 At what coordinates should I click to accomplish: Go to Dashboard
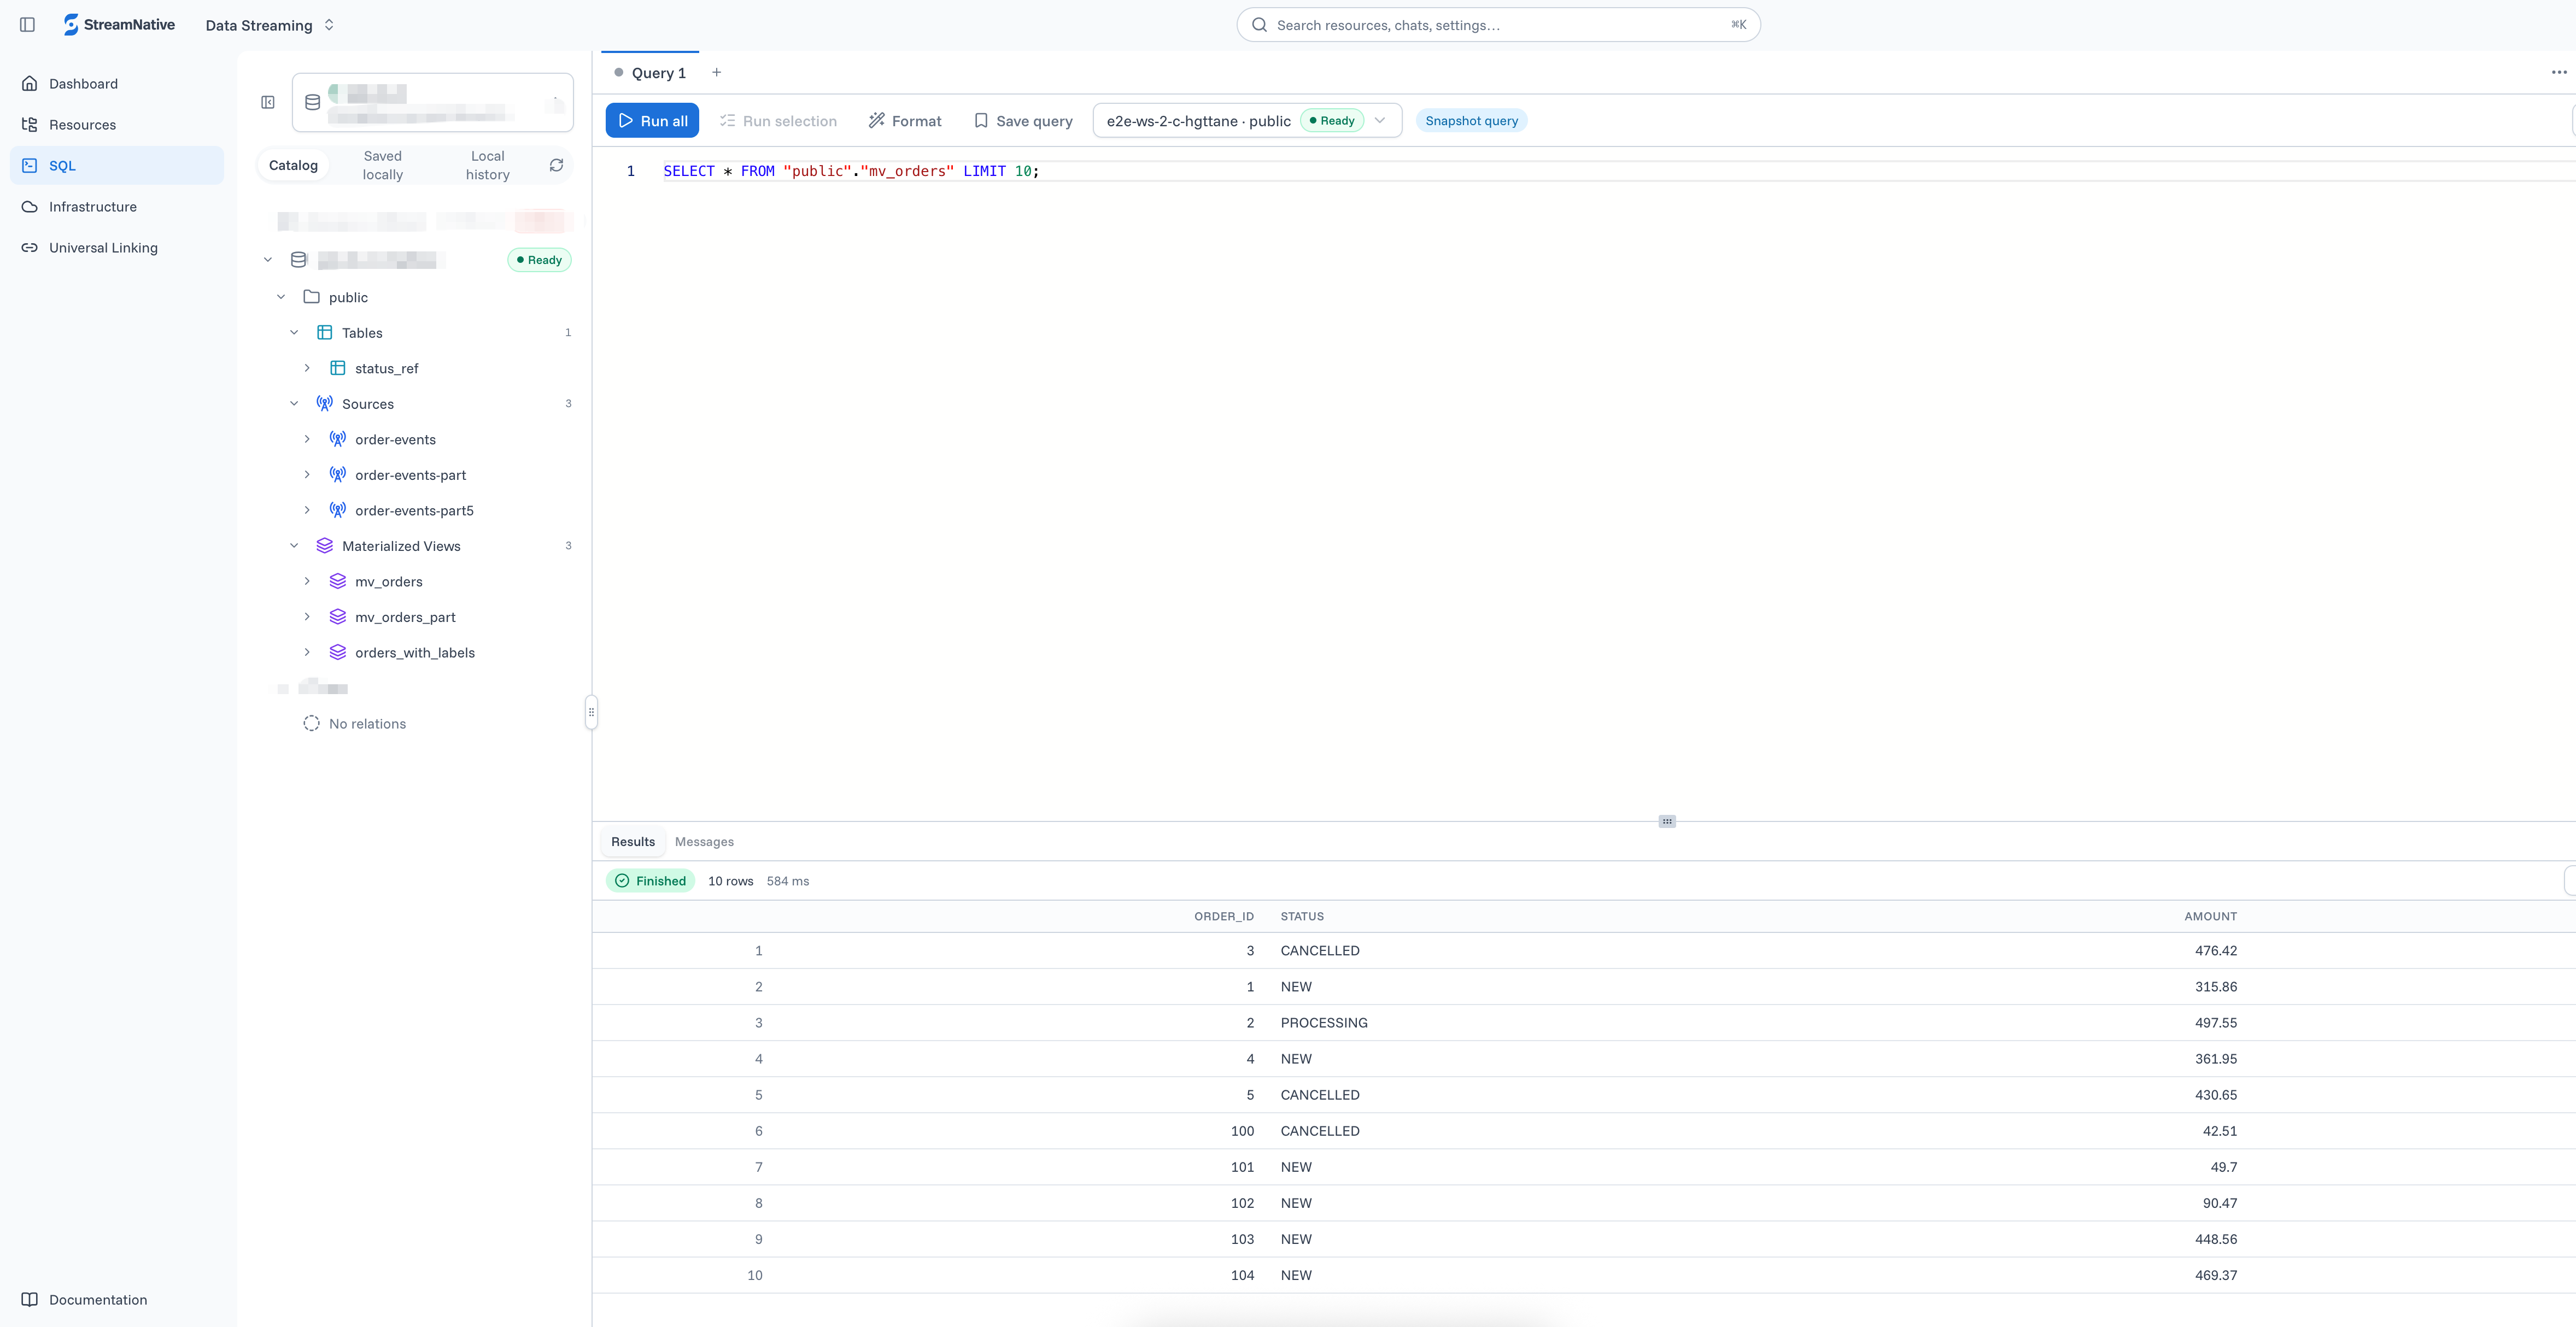coord(117,84)
